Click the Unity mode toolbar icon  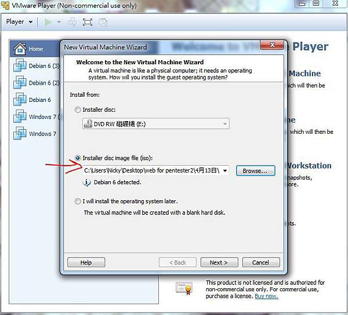(103, 22)
